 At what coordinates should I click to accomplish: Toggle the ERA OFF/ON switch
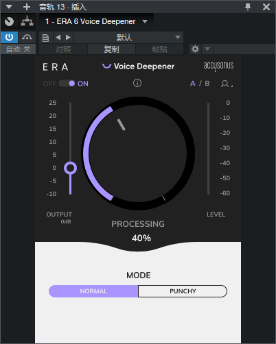[67, 84]
